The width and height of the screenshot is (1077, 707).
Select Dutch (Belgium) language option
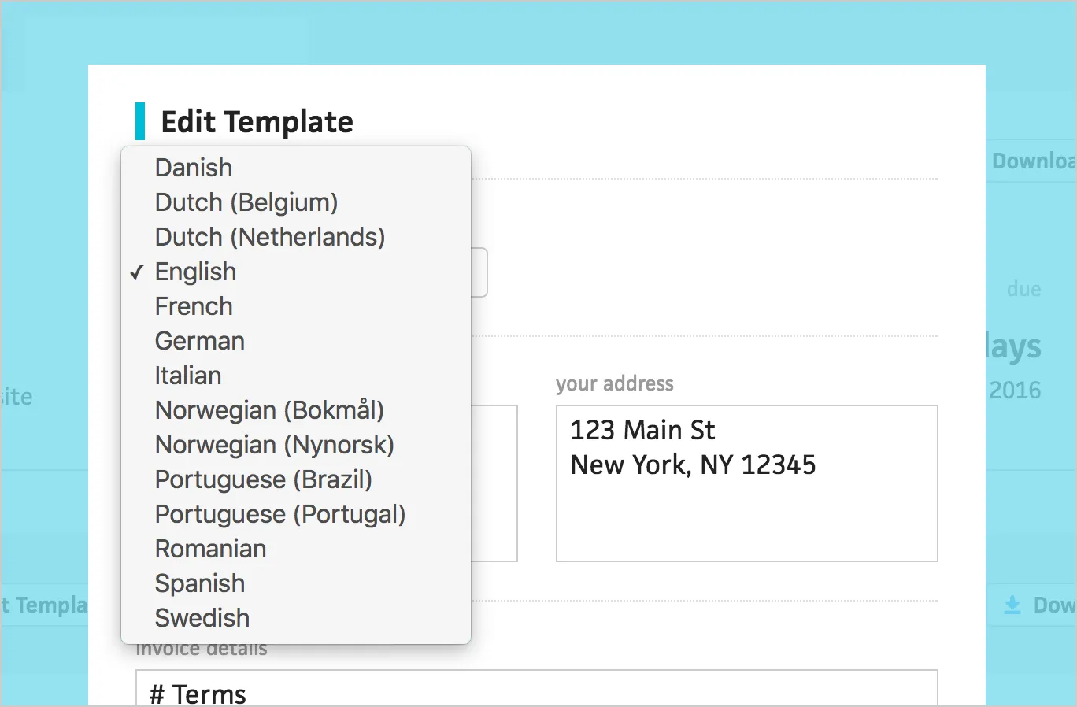[x=246, y=202]
